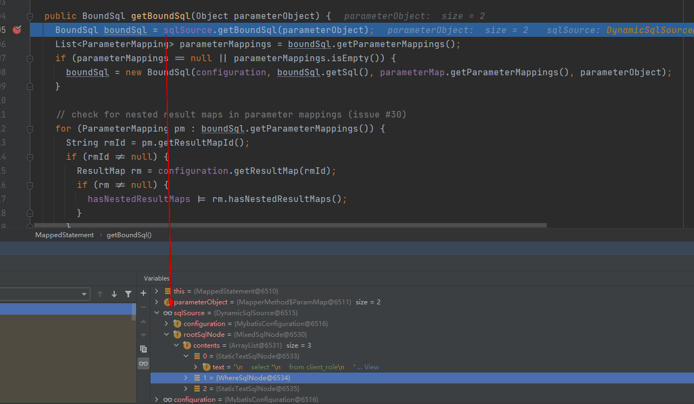Add a new watch with plus icon
The width and height of the screenshot is (694, 404).
click(143, 293)
